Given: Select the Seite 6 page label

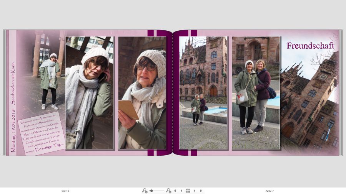Looking at the screenshot, I should (x=65, y=191).
